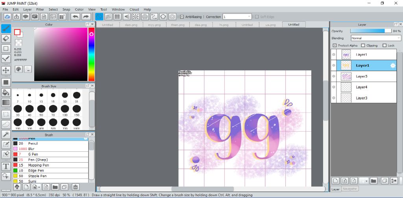This screenshot has width=403, height=198.
Task: Toggle the AntiAliasing checkbox
Action: pyautogui.click(x=182, y=16)
